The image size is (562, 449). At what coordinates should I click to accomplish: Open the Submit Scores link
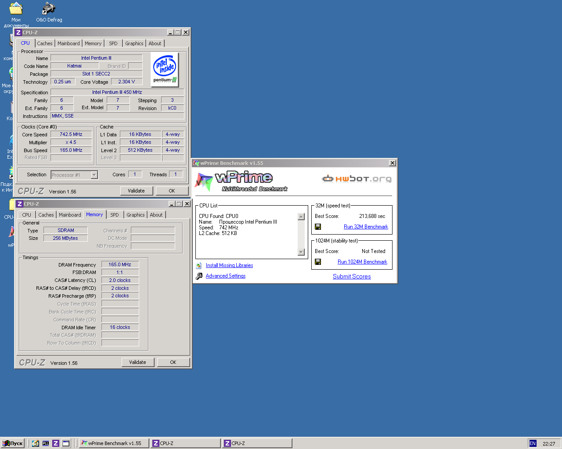[x=352, y=276]
